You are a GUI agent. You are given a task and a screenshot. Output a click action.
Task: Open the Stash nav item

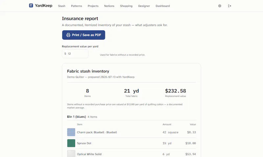pyautogui.click(x=61, y=6)
